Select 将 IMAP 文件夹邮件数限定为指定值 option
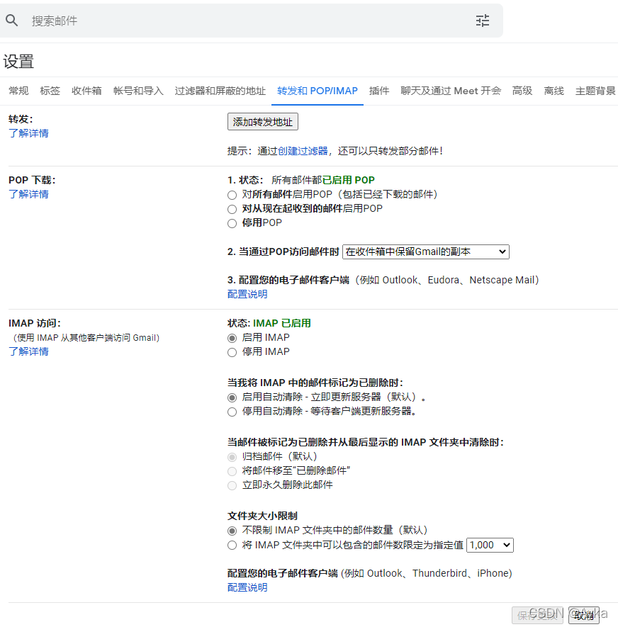The height and width of the screenshot is (627, 618). click(x=232, y=546)
